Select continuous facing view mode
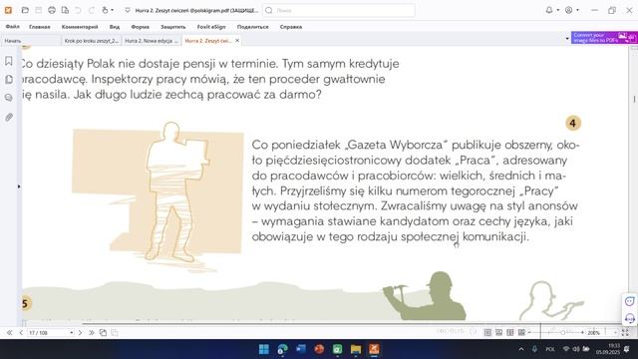638x359 pixels. 521,333
